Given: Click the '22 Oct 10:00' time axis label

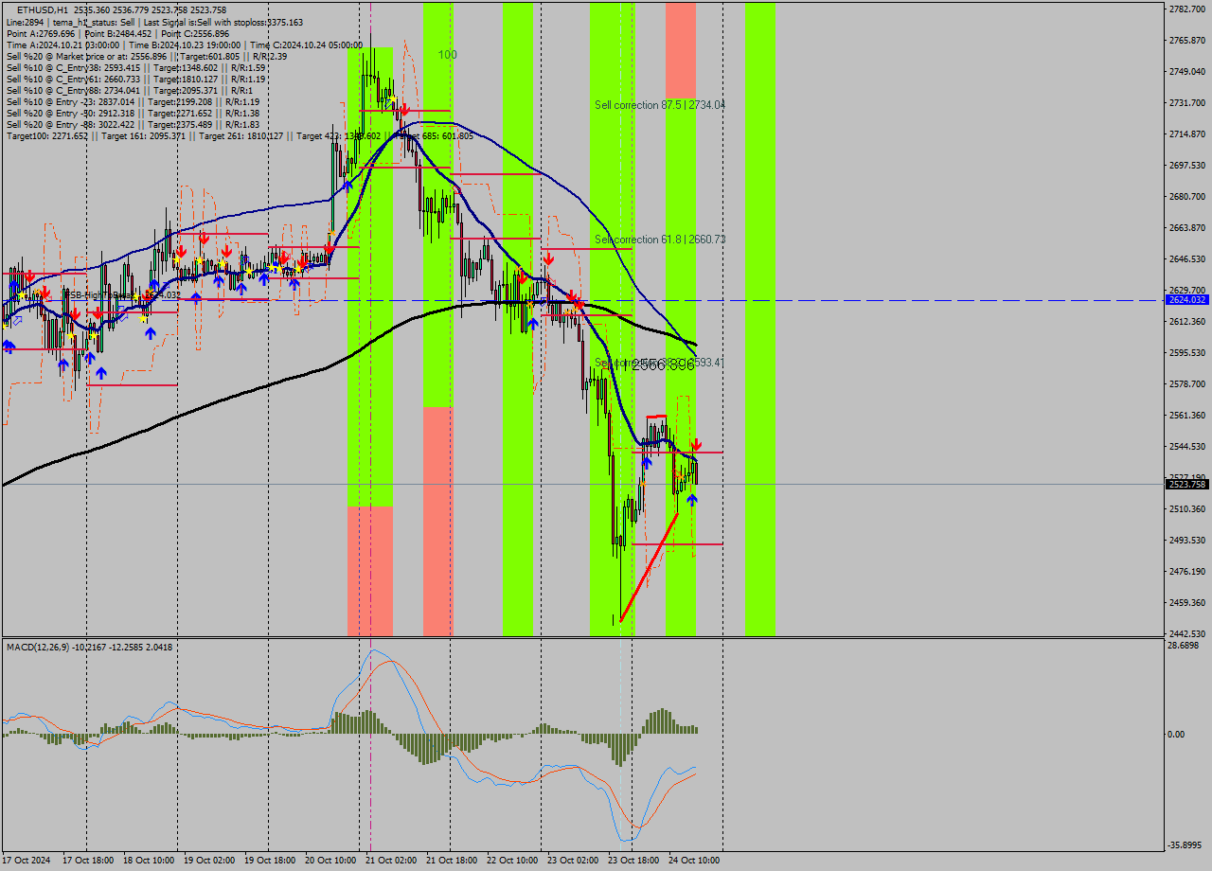Looking at the screenshot, I should click(513, 861).
